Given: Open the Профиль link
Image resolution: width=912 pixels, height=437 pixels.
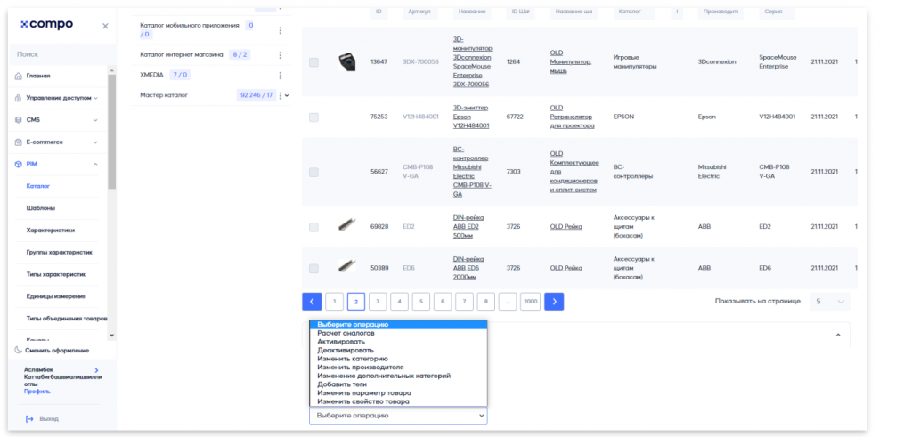Looking at the screenshot, I should coord(37,392).
